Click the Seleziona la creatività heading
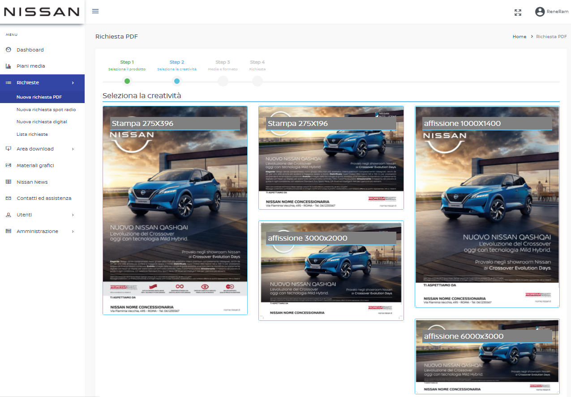 142,95
